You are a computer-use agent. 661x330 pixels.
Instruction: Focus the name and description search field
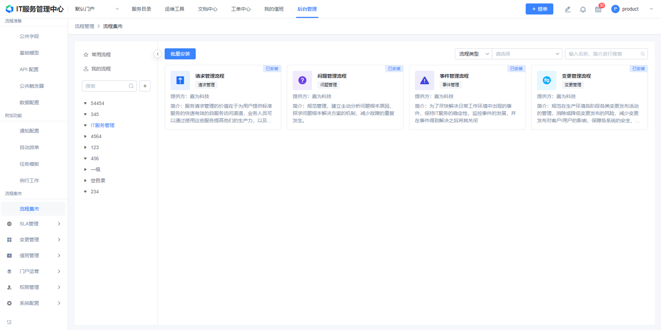(603, 54)
